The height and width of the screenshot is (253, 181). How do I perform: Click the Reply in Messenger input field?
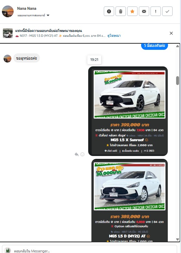click(90, 250)
